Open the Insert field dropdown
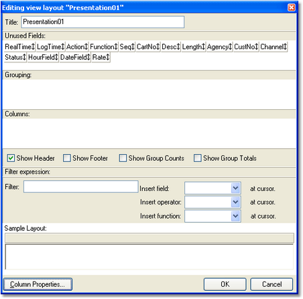Screen dimensions: 303x299 coord(213,188)
